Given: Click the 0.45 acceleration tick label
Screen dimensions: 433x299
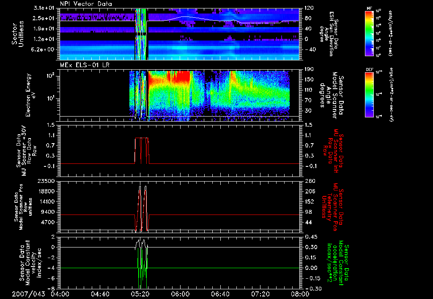Looking at the screenshot, I should (310, 237).
